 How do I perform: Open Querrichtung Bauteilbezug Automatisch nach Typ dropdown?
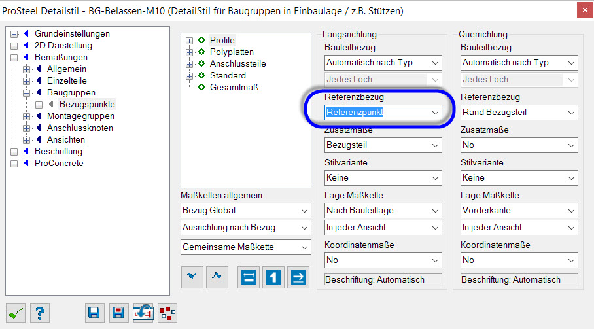coord(519,63)
